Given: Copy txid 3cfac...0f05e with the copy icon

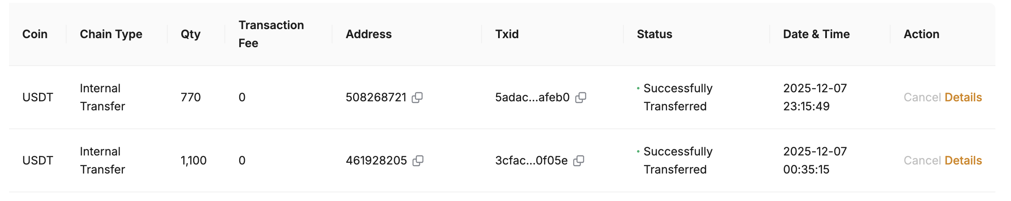Looking at the screenshot, I should (x=579, y=161).
